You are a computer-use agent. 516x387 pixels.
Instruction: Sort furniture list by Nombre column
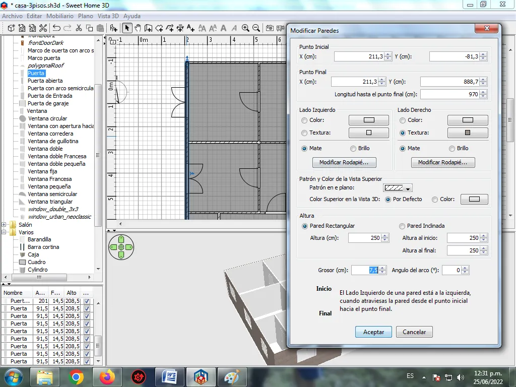[17, 293]
